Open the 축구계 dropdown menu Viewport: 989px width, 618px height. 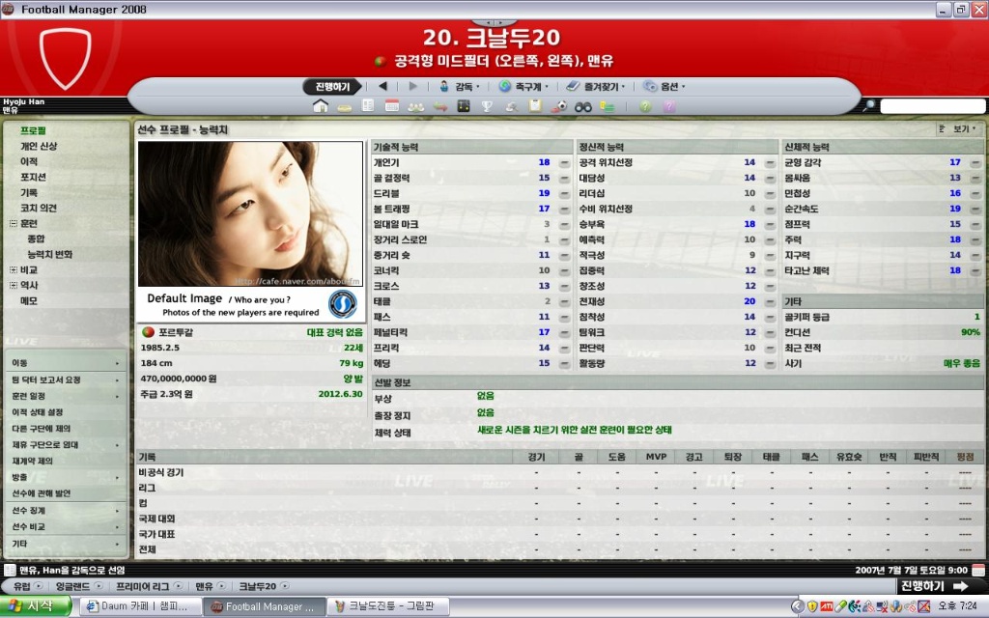[523, 86]
